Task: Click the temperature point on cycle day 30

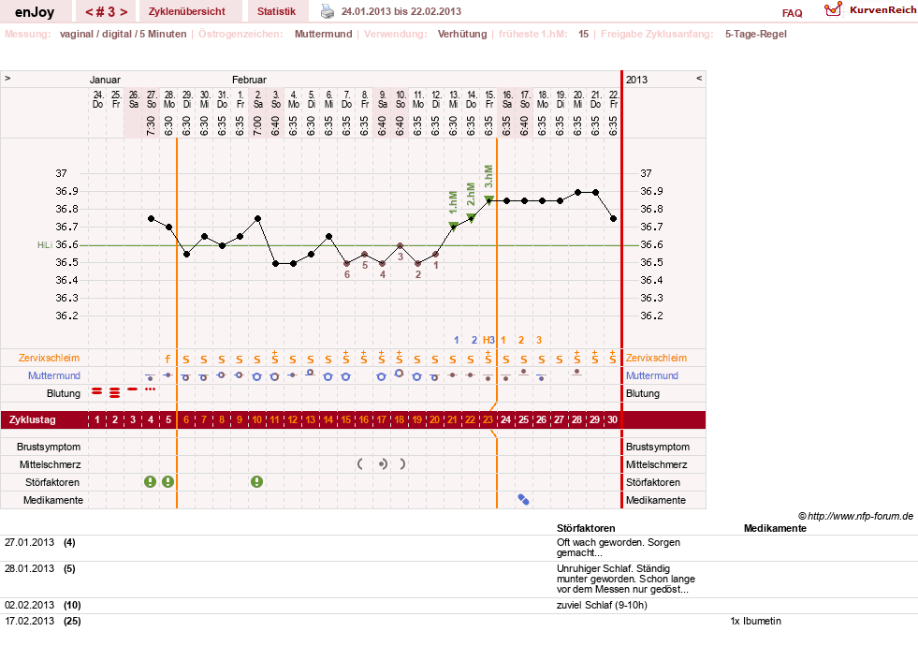Action: pos(613,218)
